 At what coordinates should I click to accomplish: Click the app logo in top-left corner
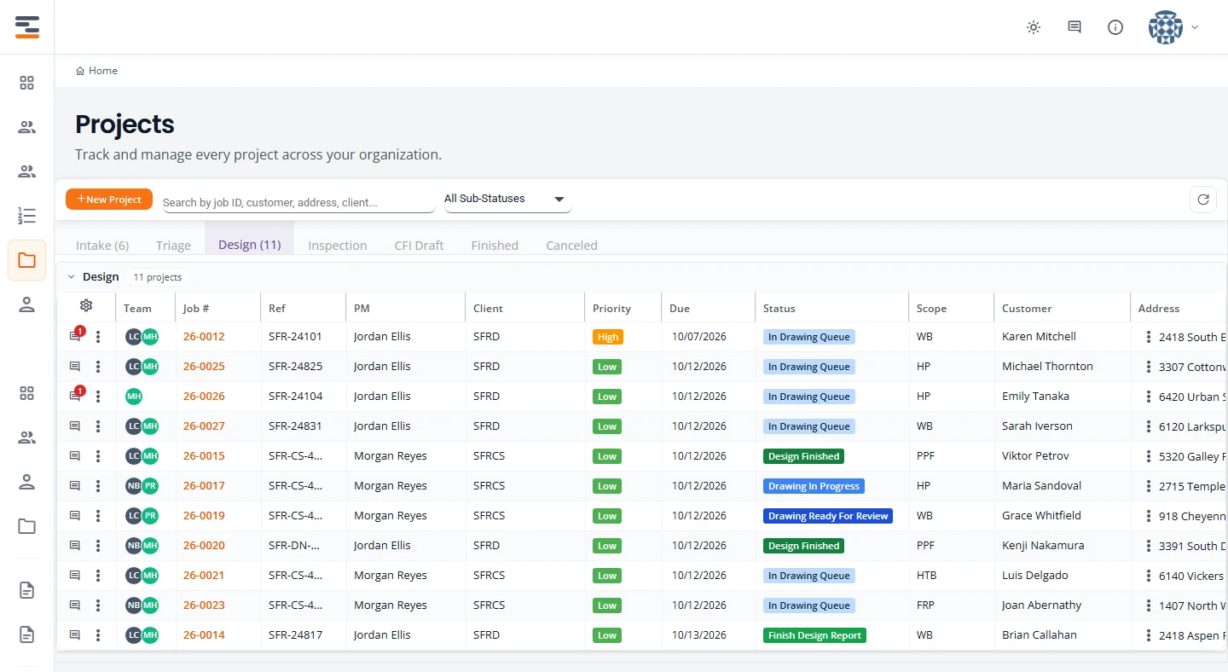(27, 26)
